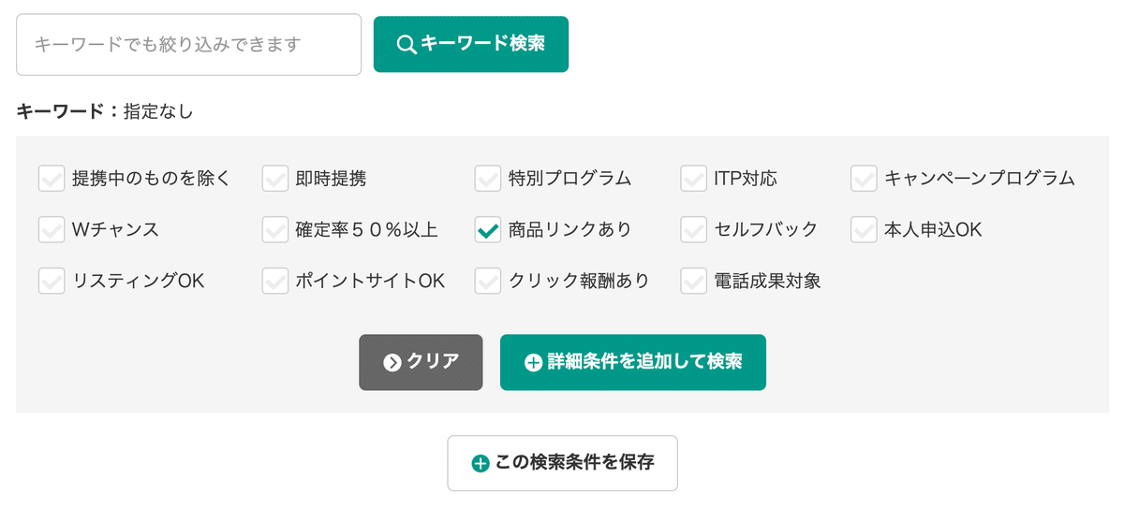Click the arrow icon on クリア button
This screenshot has height=507, width=1124.
(392, 362)
